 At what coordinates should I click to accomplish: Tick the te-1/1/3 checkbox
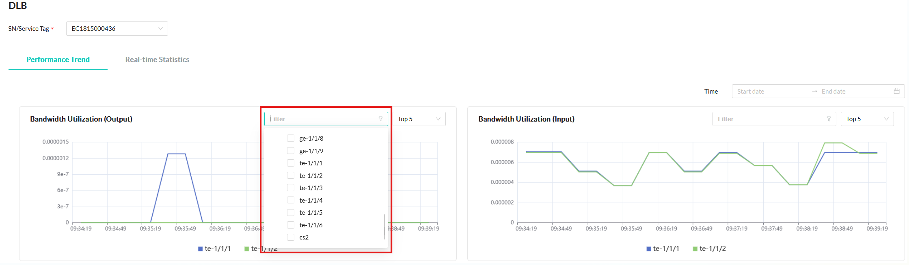click(x=291, y=188)
